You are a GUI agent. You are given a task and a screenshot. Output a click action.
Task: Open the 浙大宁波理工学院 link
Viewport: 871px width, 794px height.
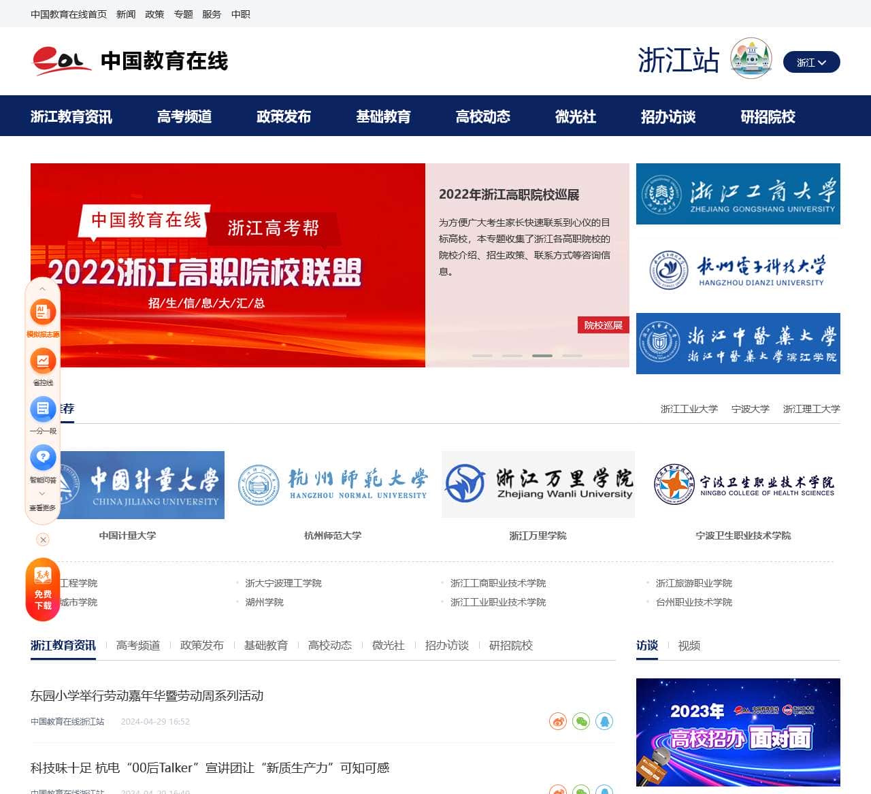click(283, 583)
